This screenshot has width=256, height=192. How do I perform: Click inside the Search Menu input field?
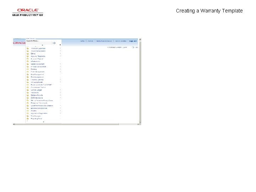click(39, 43)
